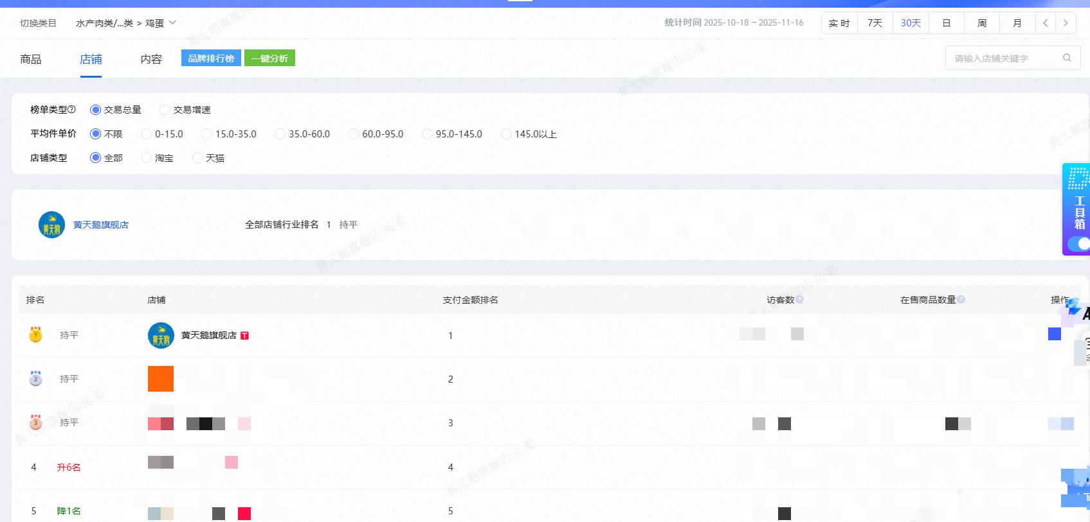Click the 支付金额排名 column header
Screen dimensions: 1090x522
pyautogui.click(x=471, y=300)
